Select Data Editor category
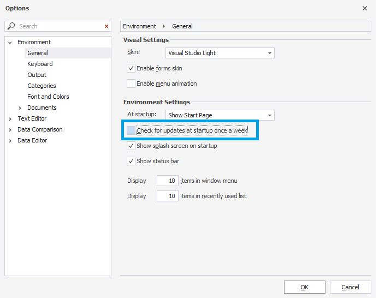Image resolution: width=379 pixels, height=298 pixels. click(x=32, y=140)
